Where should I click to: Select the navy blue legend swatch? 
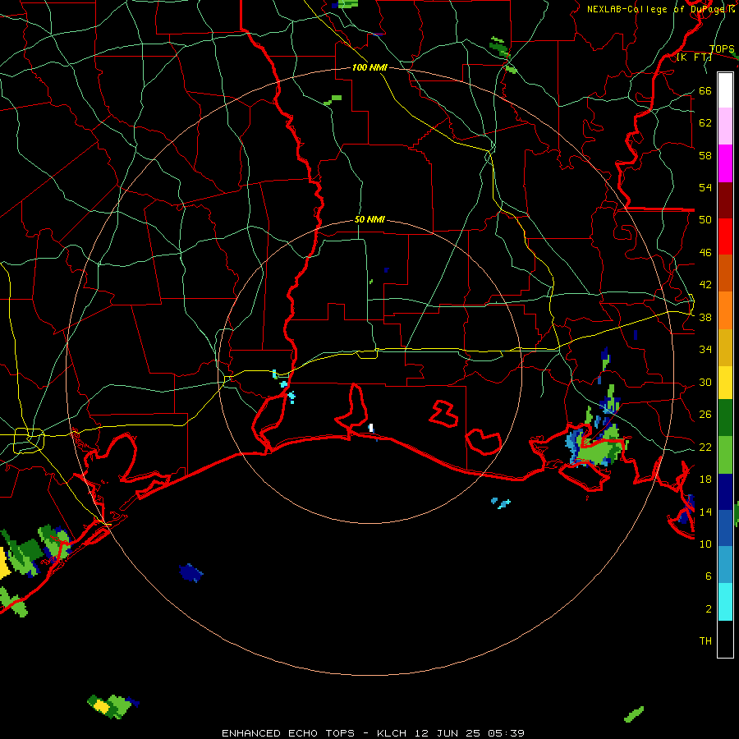coord(725,492)
